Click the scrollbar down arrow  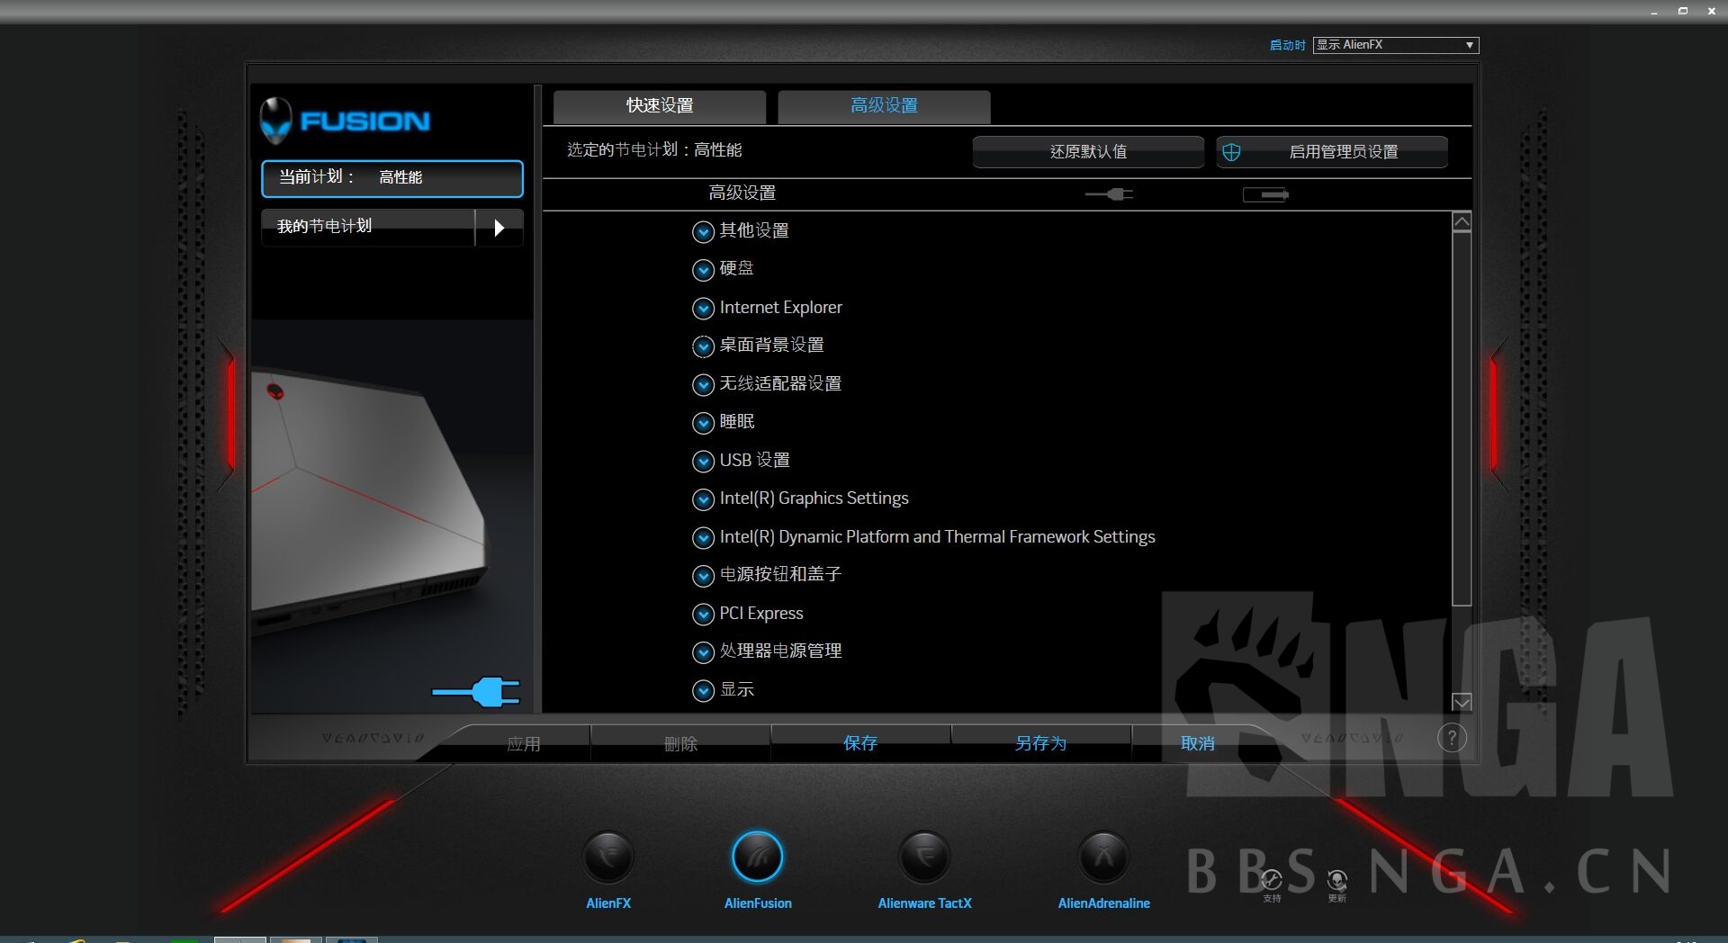click(x=1462, y=702)
